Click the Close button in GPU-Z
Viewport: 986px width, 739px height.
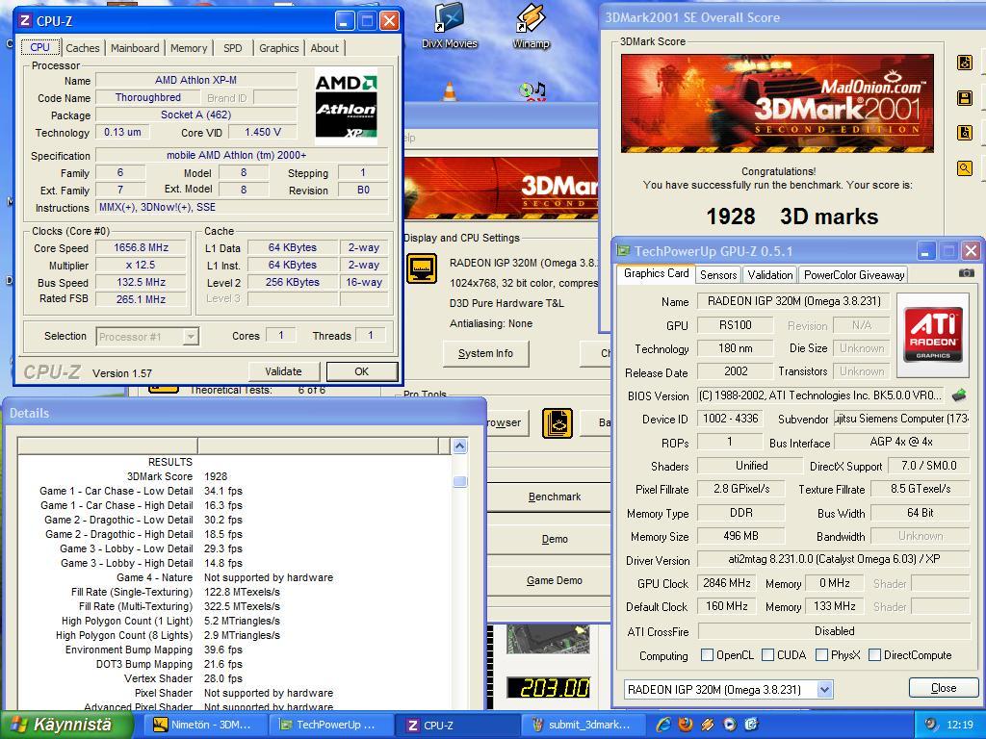(944, 687)
